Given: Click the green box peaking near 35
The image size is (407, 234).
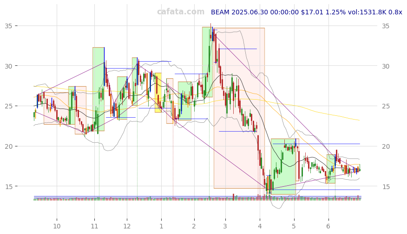Looking at the screenshot, I should (x=207, y=62).
